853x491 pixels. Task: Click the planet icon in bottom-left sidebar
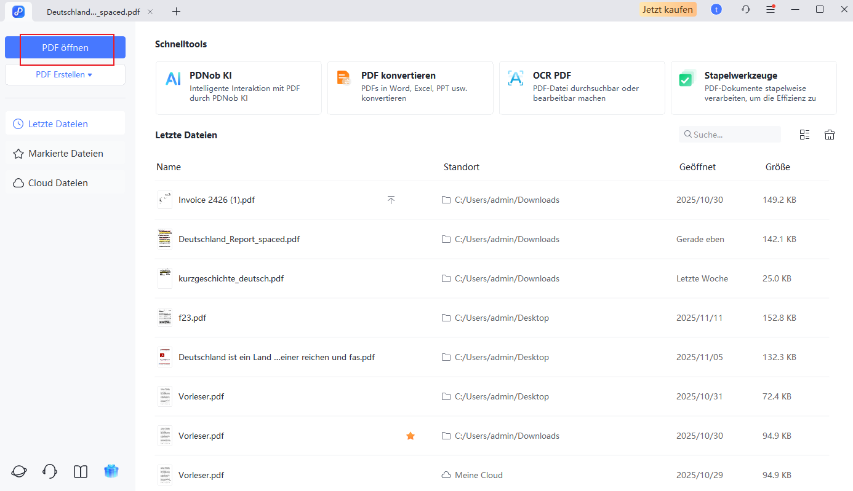(x=19, y=471)
